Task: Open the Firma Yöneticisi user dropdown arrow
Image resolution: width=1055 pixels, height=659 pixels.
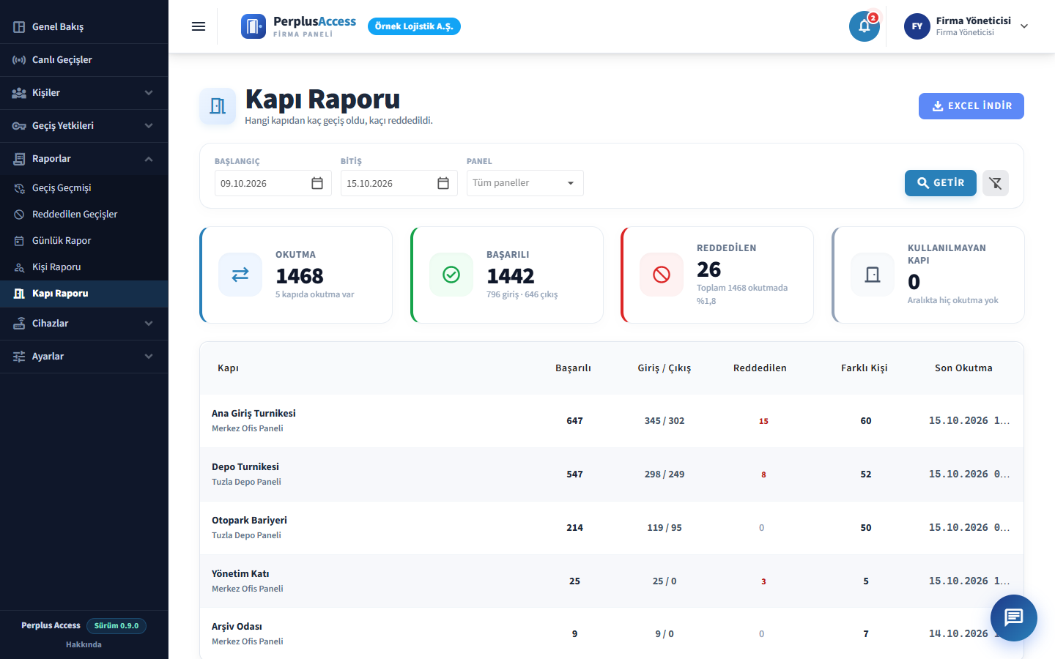Action: pyautogui.click(x=1024, y=26)
